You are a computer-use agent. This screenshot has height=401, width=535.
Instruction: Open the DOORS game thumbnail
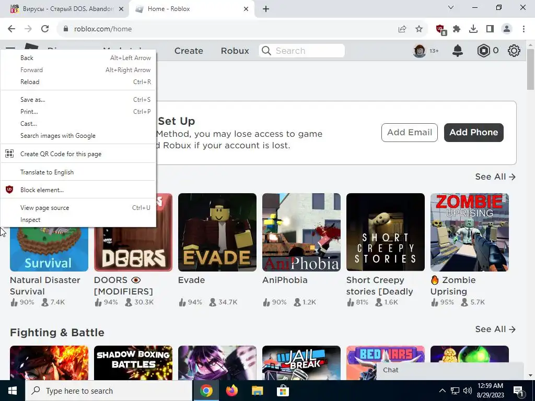pyautogui.click(x=133, y=249)
